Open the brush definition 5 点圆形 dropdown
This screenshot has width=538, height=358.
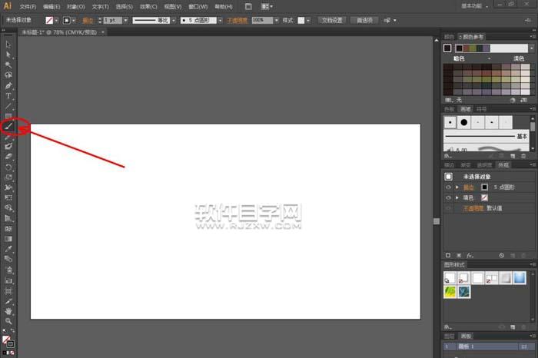coord(219,19)
